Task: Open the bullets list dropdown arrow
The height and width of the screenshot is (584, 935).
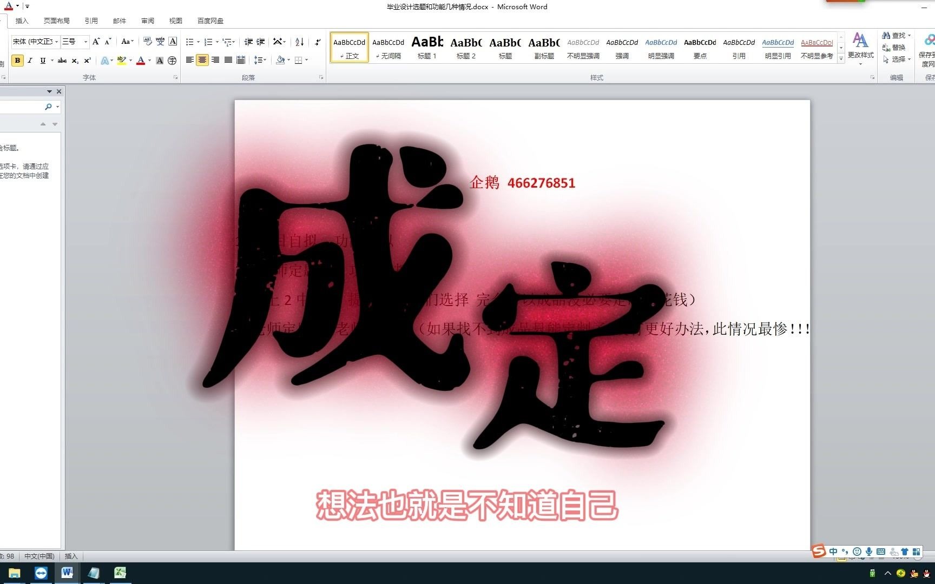Action: coord(198,42)
